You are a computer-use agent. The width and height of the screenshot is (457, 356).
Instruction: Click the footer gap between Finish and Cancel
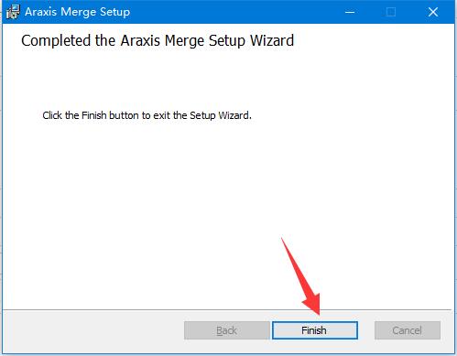tap(366, 330)
